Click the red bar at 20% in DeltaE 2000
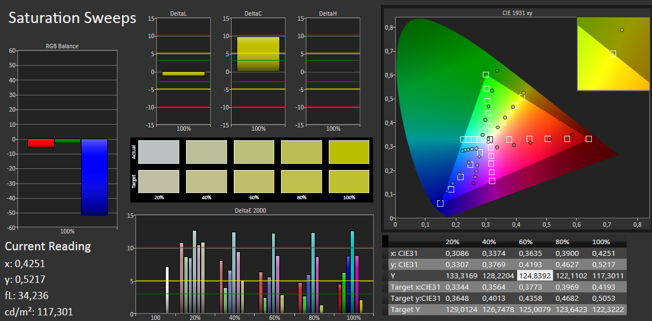Image resolution: width=652 pixels, height=321 pixels. pos(182,278)
